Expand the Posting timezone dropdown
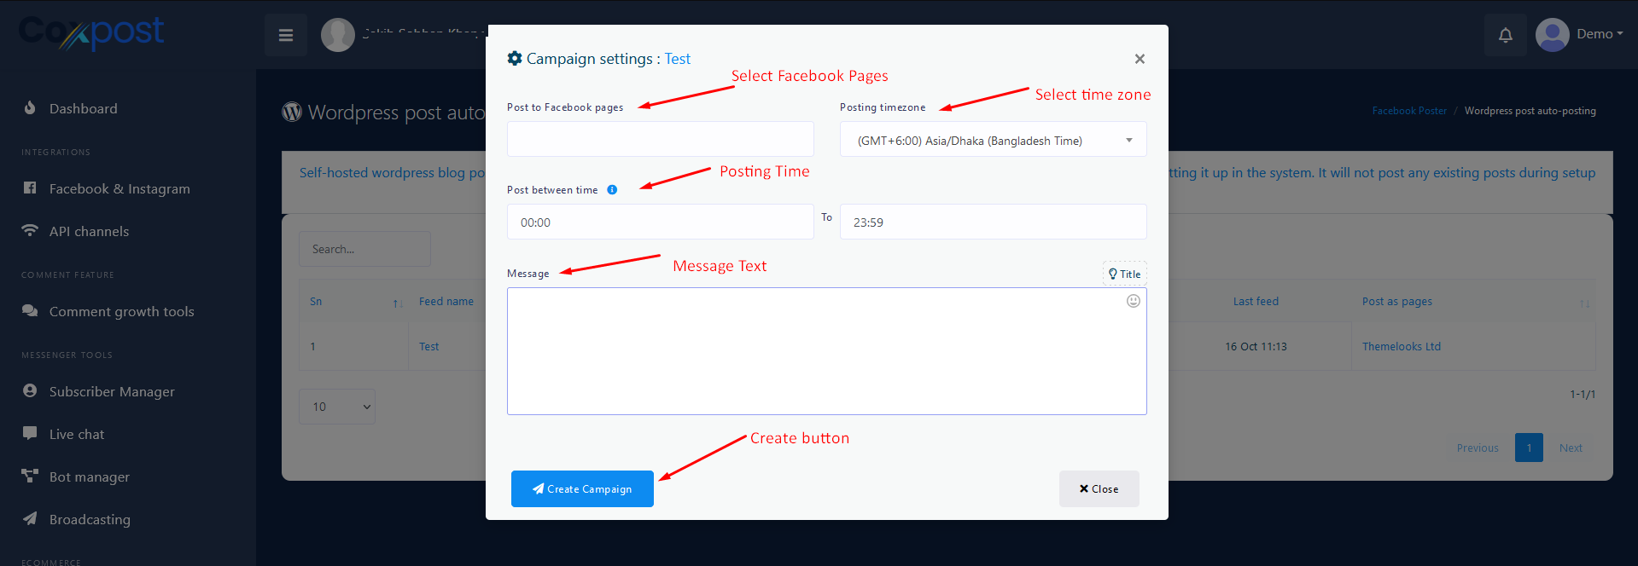Screen dimensions: 1638x566 click(x=993, y=140)
